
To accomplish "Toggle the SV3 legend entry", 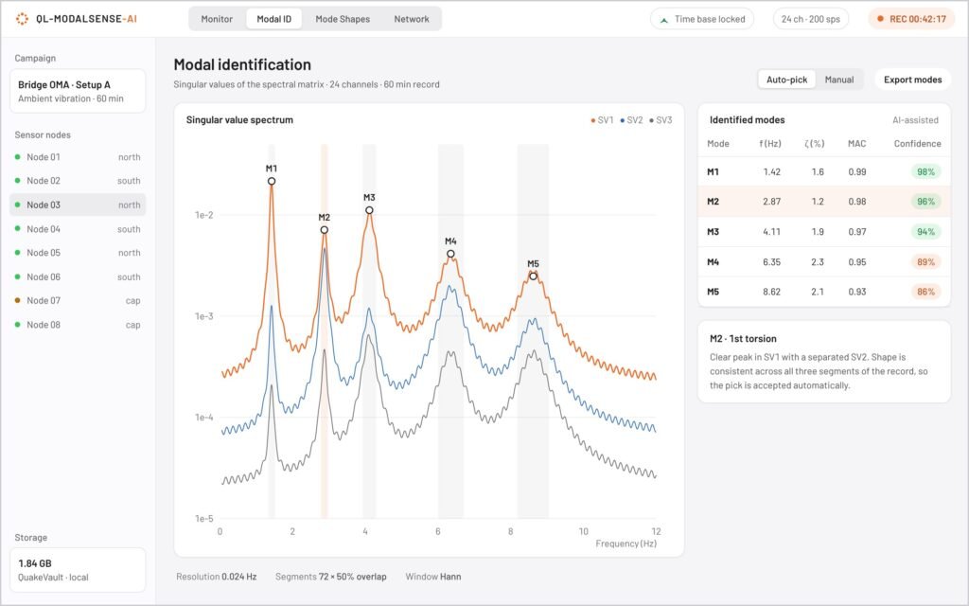I will (x=661, y=120).
